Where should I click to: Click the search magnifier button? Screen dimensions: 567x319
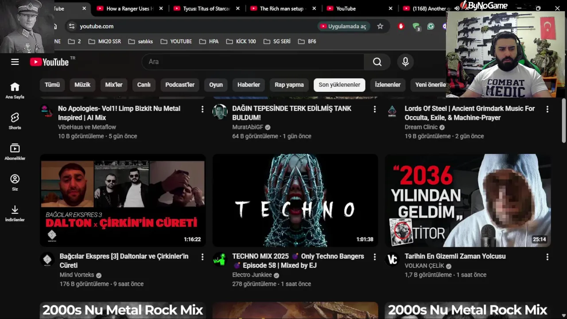[x=377, y=62]
